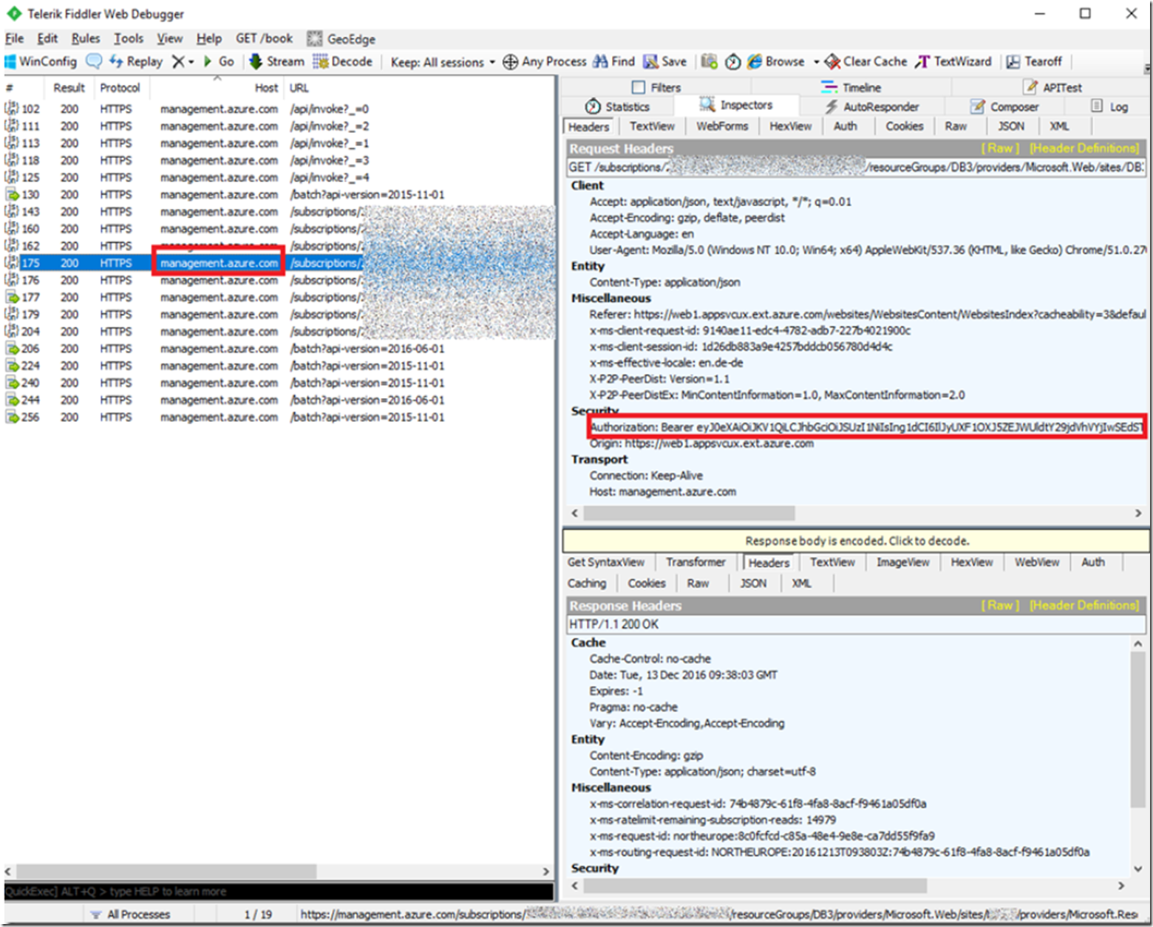Open the View menu

tap(169, 38)
